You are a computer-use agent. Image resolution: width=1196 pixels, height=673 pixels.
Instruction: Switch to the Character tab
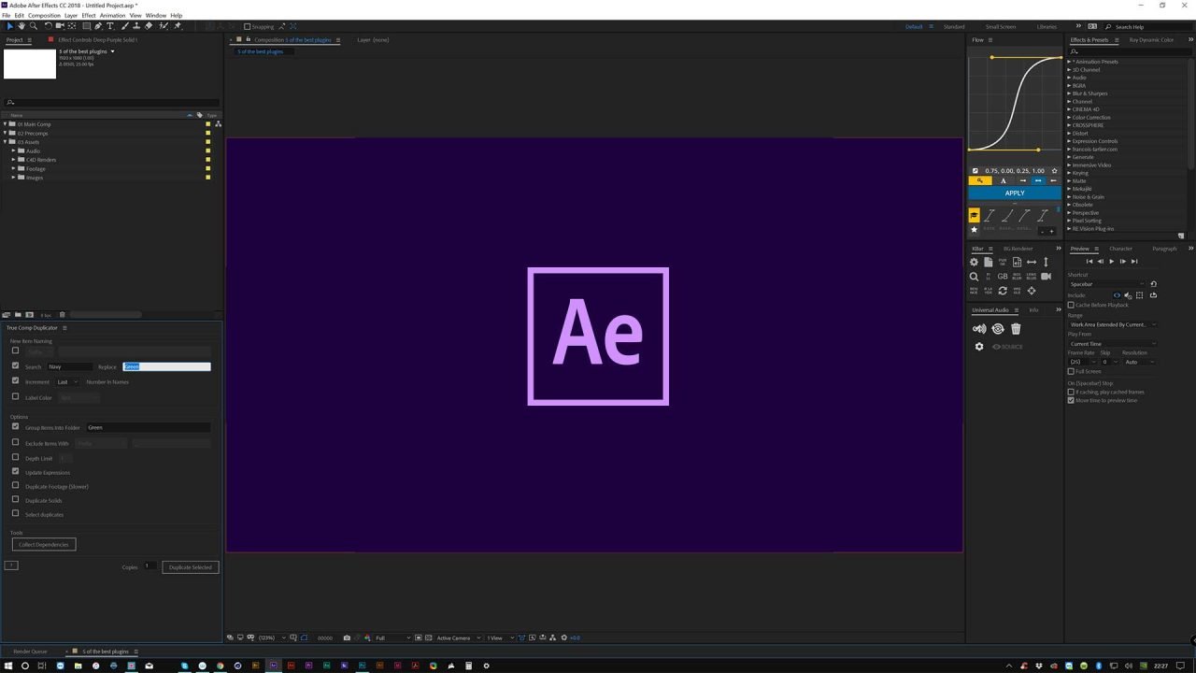click(x=1121, y=249)
